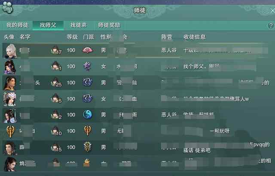Sort by the 等级 column header

click(72, 37)
